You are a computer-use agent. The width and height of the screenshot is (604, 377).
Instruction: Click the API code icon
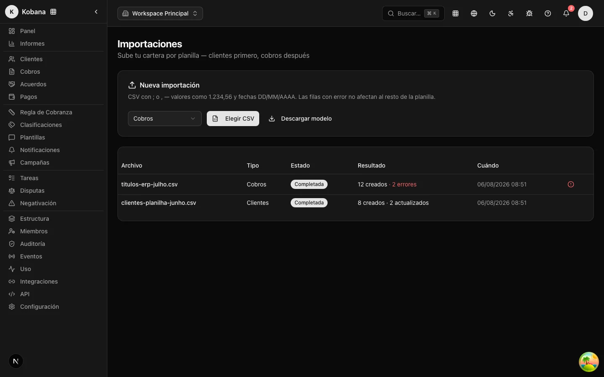click(x=12, y=294)
